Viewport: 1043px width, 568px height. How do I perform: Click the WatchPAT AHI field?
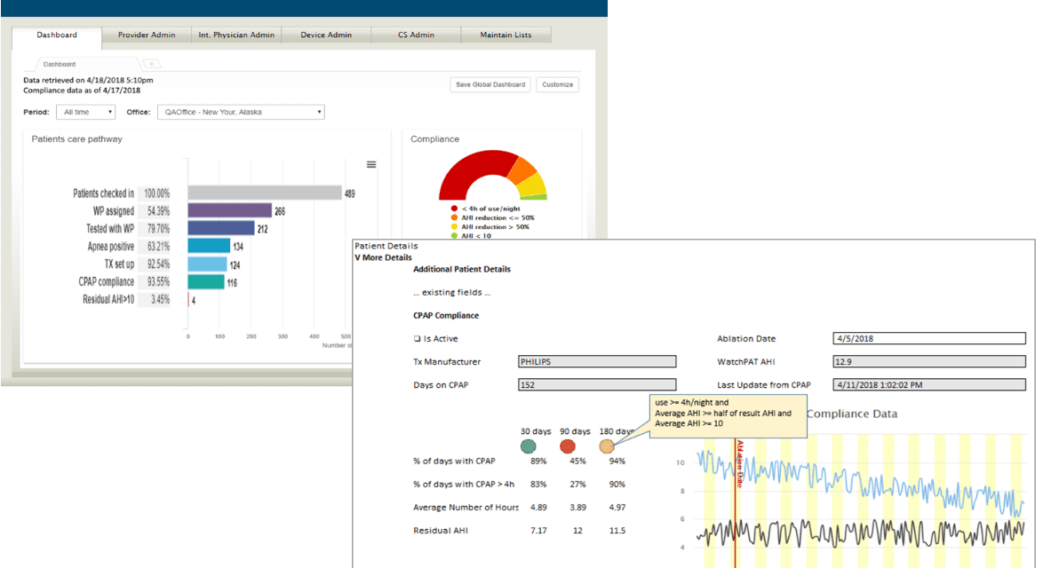coord(929,362)
